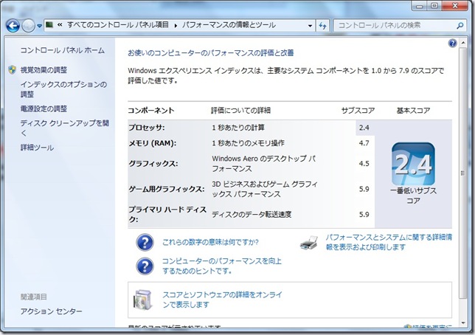475x335 pixels.
Task: Refresh the page with the refresh icon
Action: [x=322, y=26]
